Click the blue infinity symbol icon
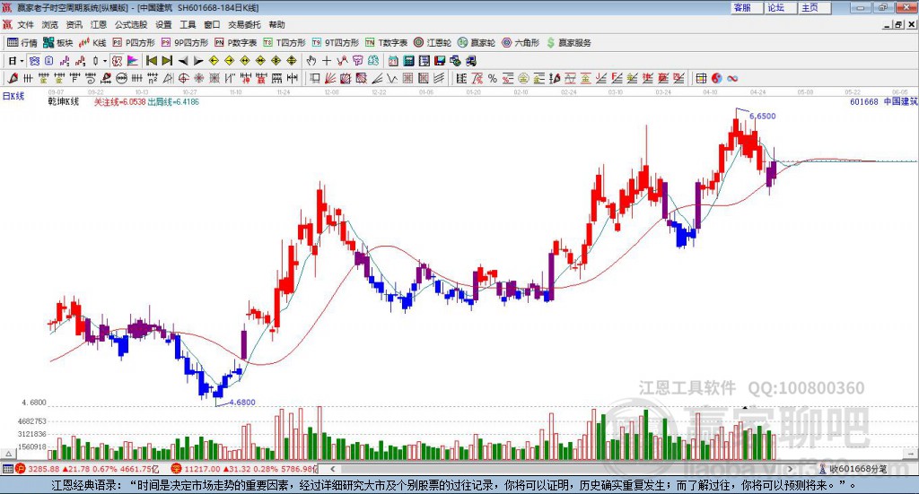This screenshot has height=494, width=919. coord(732,78)
